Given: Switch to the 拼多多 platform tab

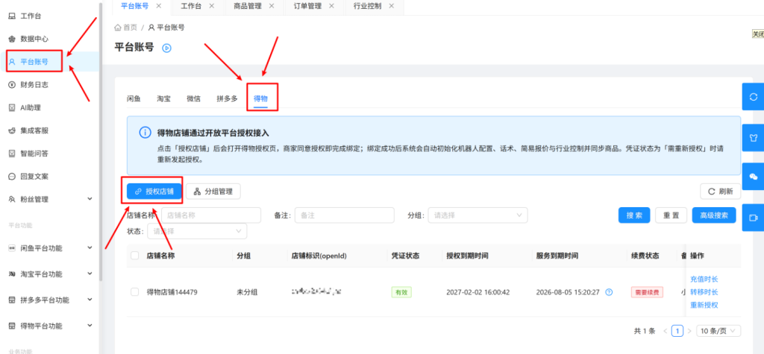Looking at the screenshot, I should [x=227, y=98].
